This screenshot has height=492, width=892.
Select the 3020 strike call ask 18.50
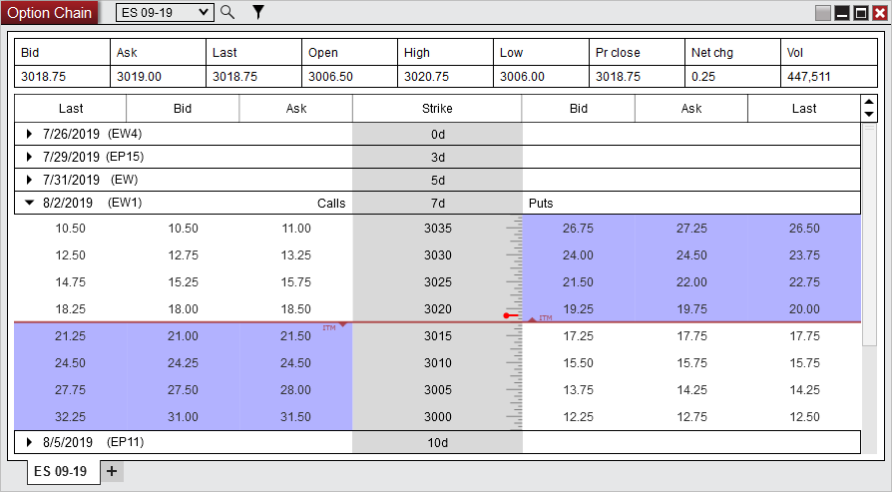click(296, 309)
